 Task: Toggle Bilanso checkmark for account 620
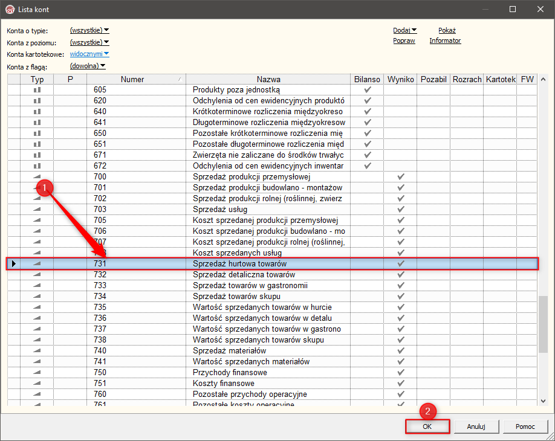tap(367, 100)
